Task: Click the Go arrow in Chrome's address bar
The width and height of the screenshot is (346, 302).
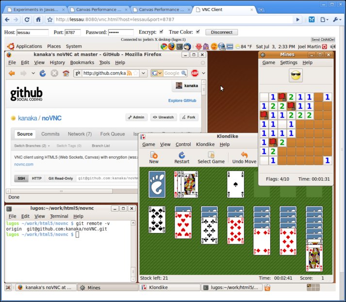Action: (297, 19)
